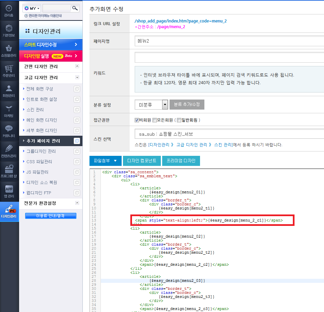
Task: Click the 분류 추가/수정 button
Action: click(187, 105)
